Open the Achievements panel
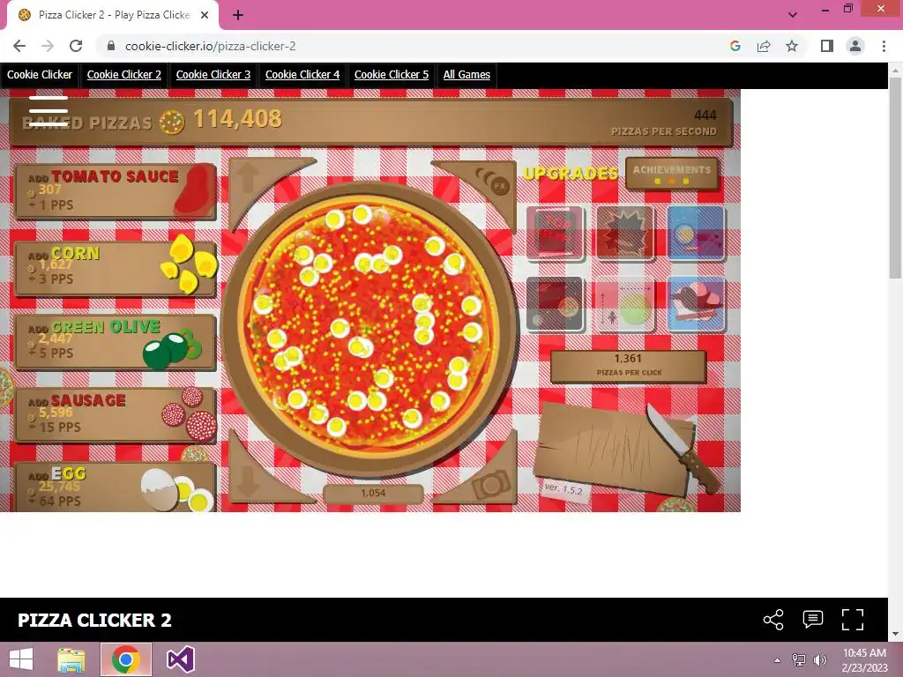 [672, 174]
